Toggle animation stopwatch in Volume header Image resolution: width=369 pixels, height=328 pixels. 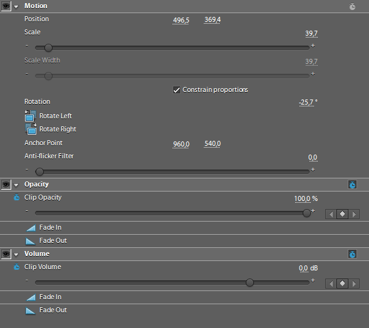[352, 254]
